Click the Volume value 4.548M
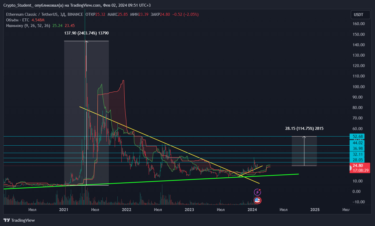This screenshot has height=226, width=375. pyautogui.click(x=38, y=20)
